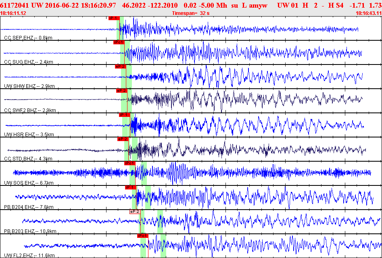Select the eP 2 pick flag on STD trace

(123, 139)
